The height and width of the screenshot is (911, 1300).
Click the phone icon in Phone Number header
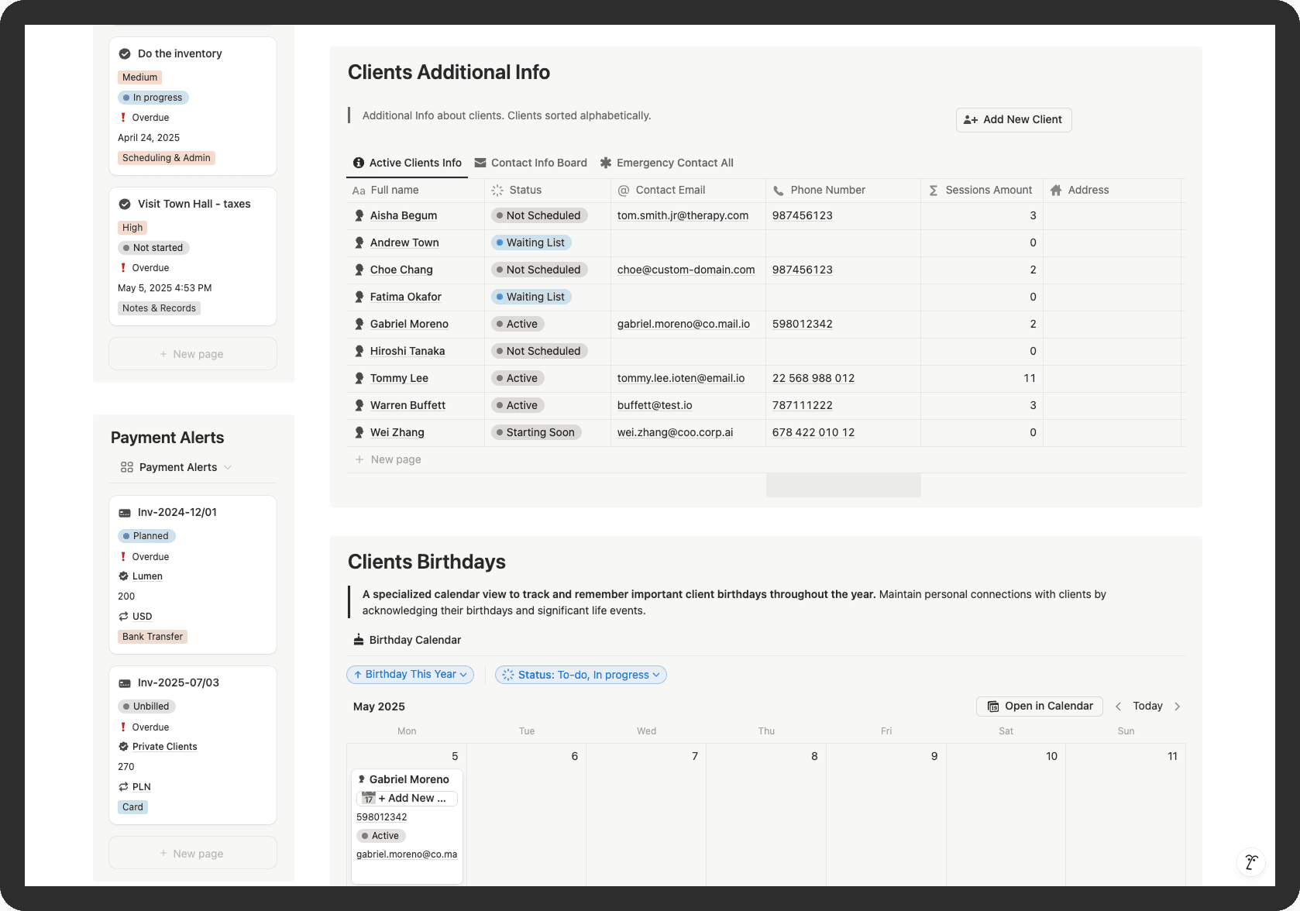(779, 191)
